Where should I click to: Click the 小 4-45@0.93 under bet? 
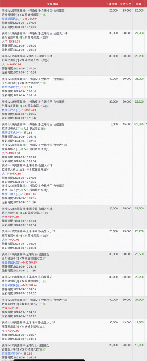(x=10, y=331)
